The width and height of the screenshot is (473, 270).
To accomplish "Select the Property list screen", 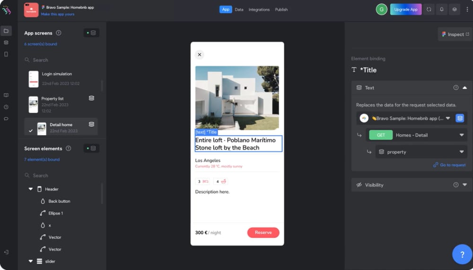I will pos(61,104).
